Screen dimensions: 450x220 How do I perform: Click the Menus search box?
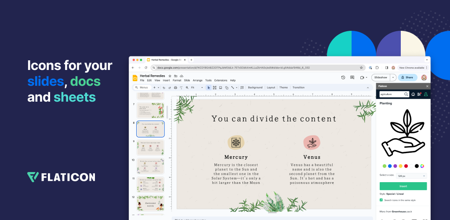143,88
